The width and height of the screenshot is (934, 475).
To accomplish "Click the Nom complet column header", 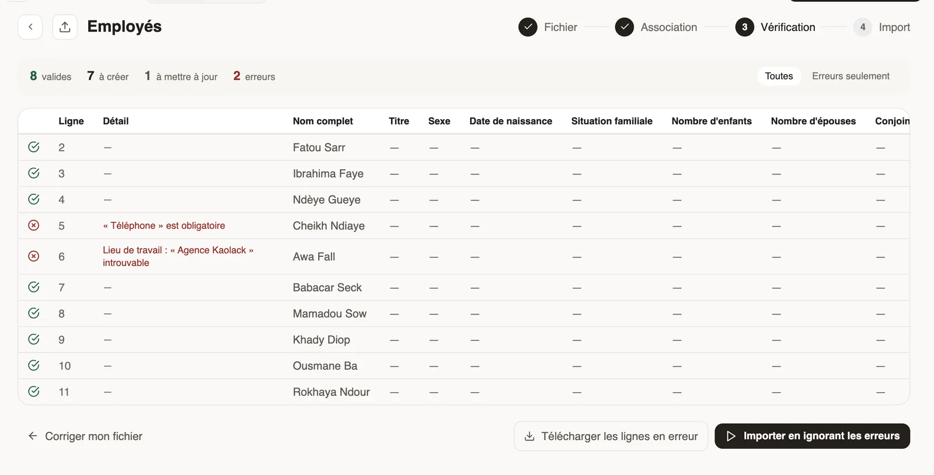I will coord(323,121).
